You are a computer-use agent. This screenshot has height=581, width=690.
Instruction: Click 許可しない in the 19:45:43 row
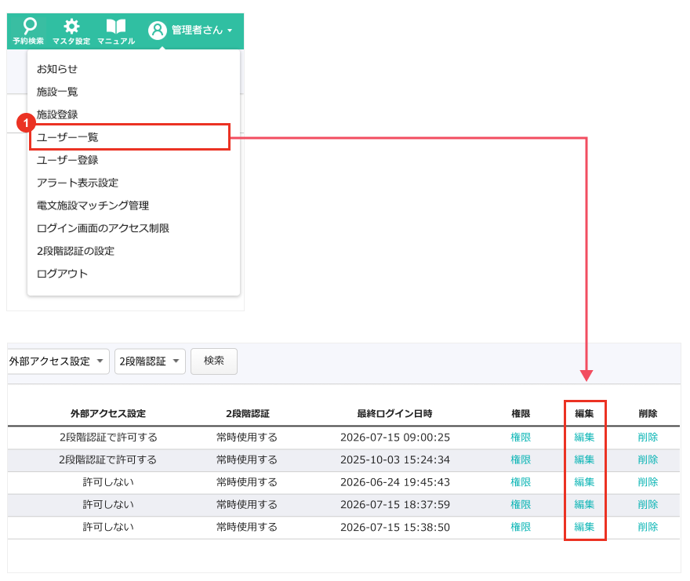point(108,482)
